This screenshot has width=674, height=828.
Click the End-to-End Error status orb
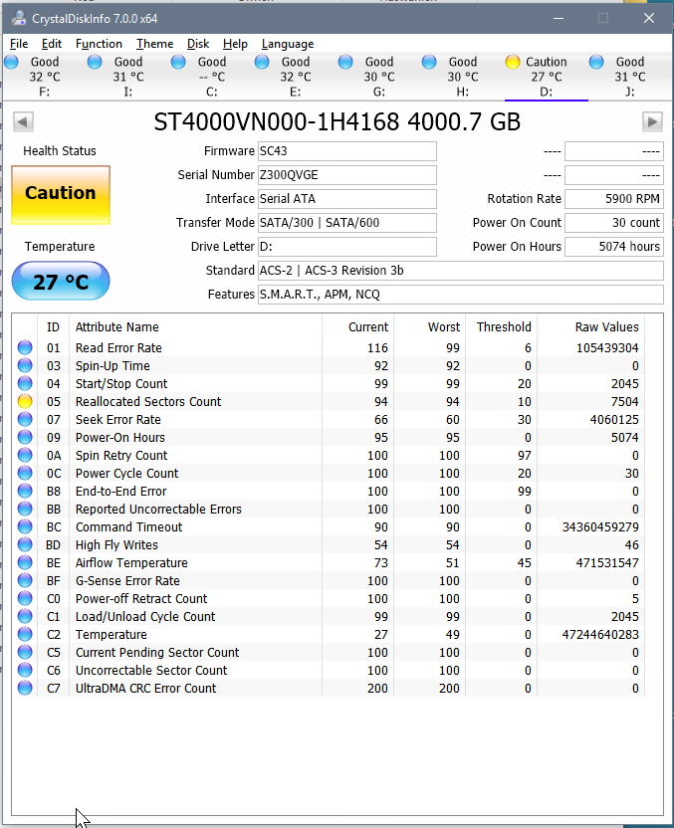point(25,491)
